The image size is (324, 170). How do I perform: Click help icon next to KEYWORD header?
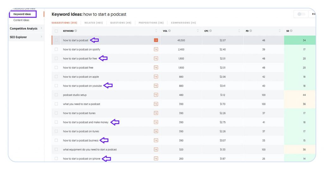point(76,31)
